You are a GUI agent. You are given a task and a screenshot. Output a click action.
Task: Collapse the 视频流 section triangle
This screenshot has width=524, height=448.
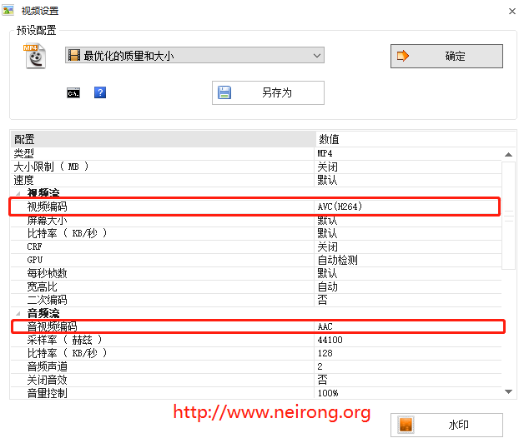tap(18, 193)
